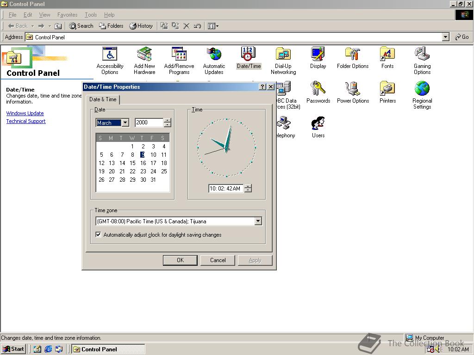
Task: Open the File menu
Action: click(12, 15)
